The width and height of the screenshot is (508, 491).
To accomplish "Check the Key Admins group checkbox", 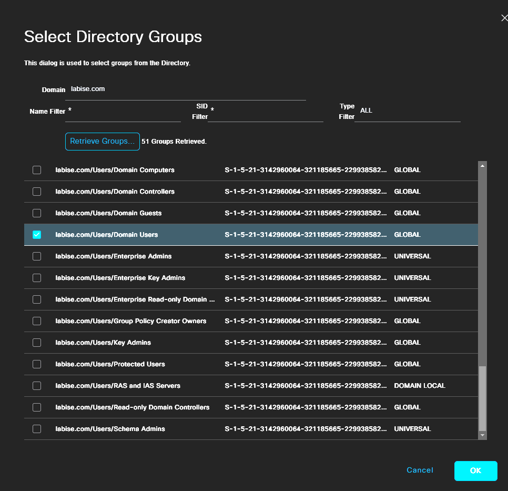I will point(36,342).
